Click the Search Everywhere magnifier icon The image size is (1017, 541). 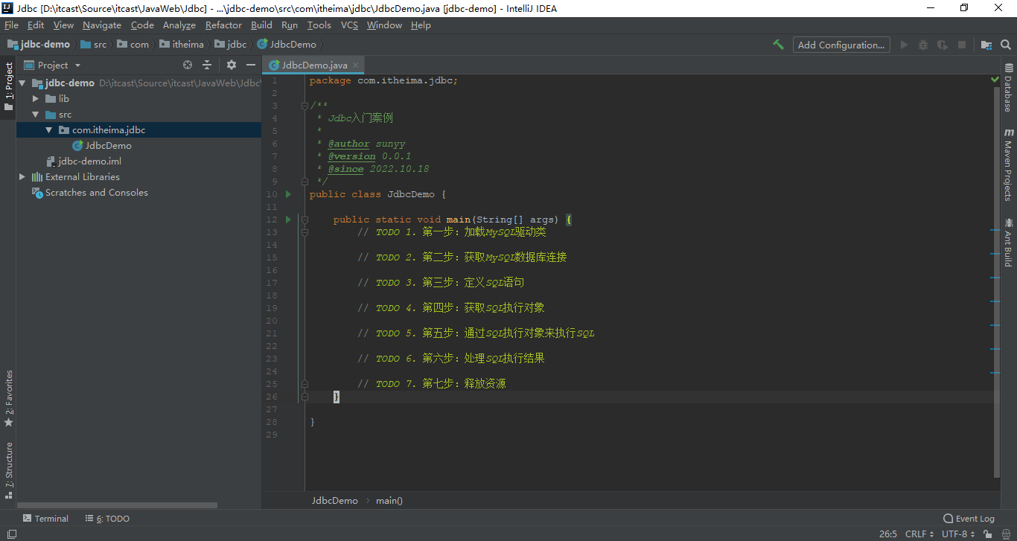1007,45
